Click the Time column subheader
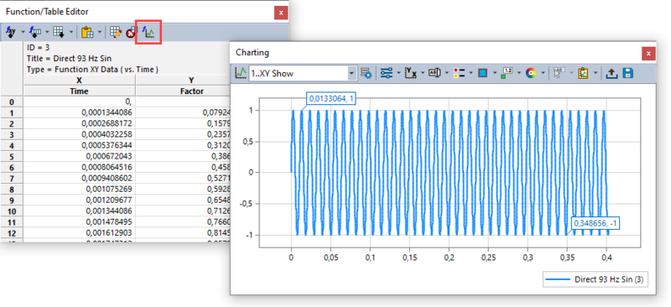The image size is (671, 307). [79, 91]
